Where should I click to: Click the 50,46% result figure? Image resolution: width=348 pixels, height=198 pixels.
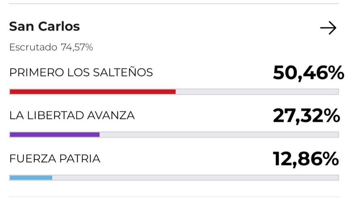tap(308, 73)
